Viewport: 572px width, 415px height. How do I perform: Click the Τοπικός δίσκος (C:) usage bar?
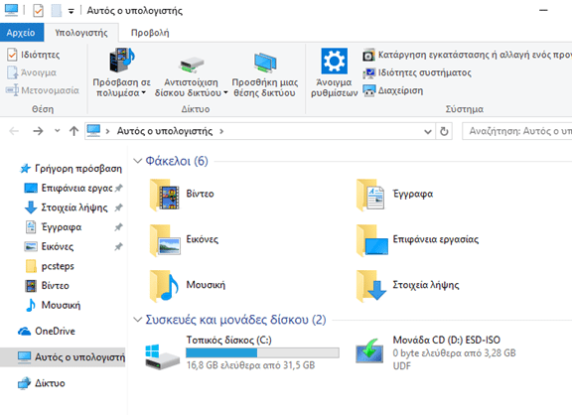pos(262,352)
